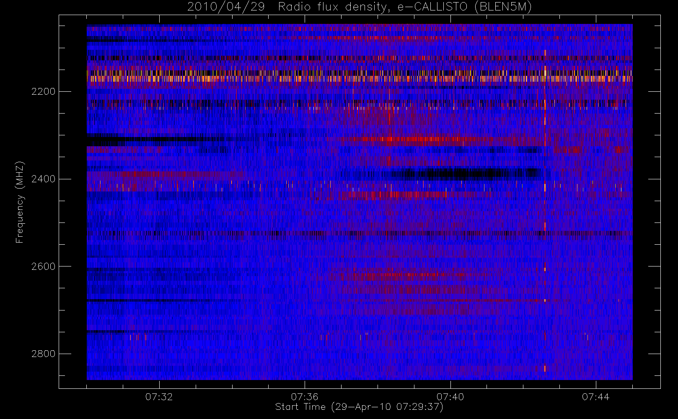Click the 07:32 time tick label
Image resolution: width=678 pixels, height=419 pixels.
click(159, 397)
